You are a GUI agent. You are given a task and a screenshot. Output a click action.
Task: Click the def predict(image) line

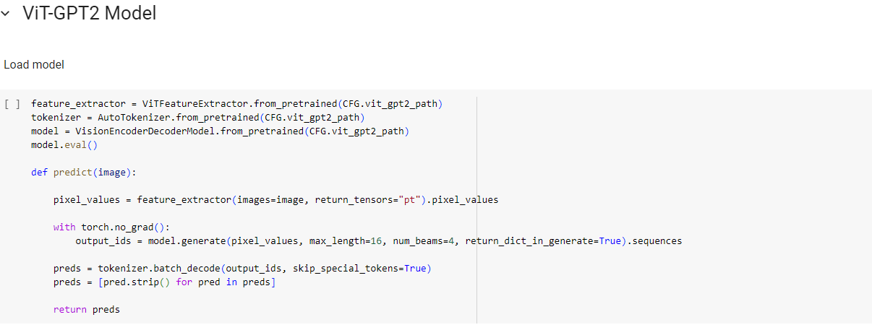pyautogui.click(x=83, y=172)
